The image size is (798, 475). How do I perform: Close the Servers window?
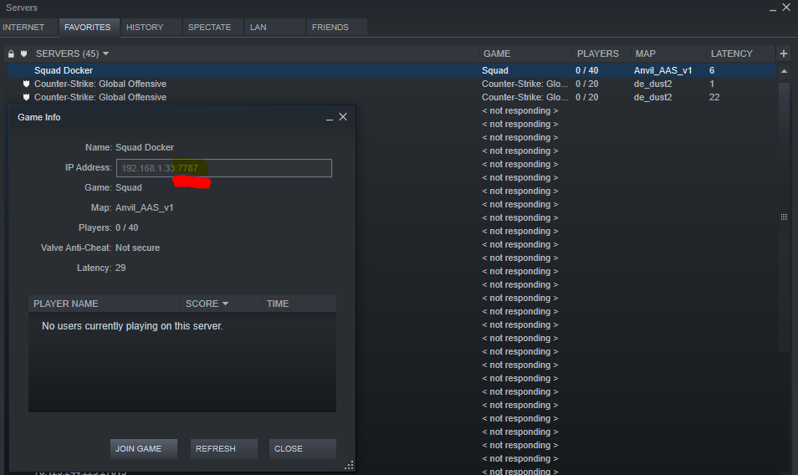click(x=786, y=8)
